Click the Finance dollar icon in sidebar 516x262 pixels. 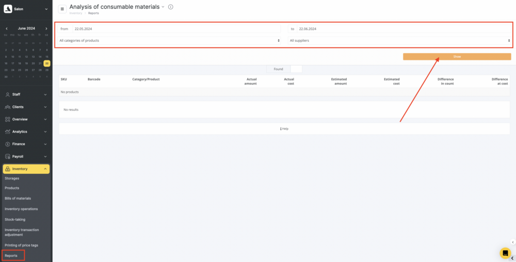coord(7,144)
